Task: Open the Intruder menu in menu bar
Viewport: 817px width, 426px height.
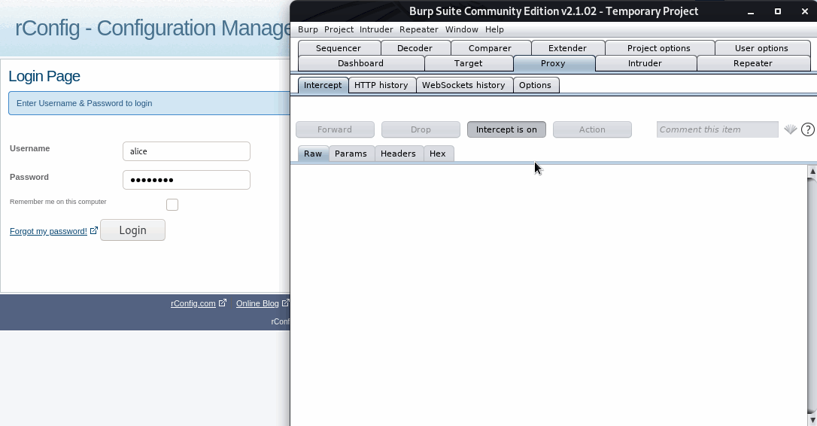Action: [376, 29]
